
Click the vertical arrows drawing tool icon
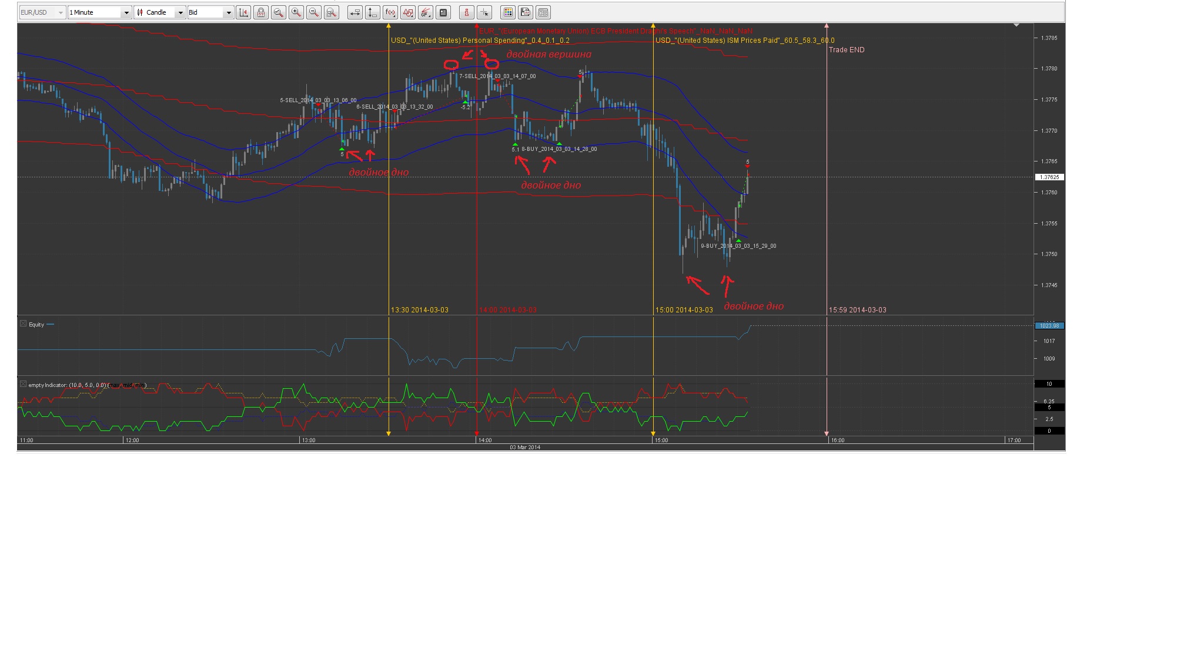373,12
